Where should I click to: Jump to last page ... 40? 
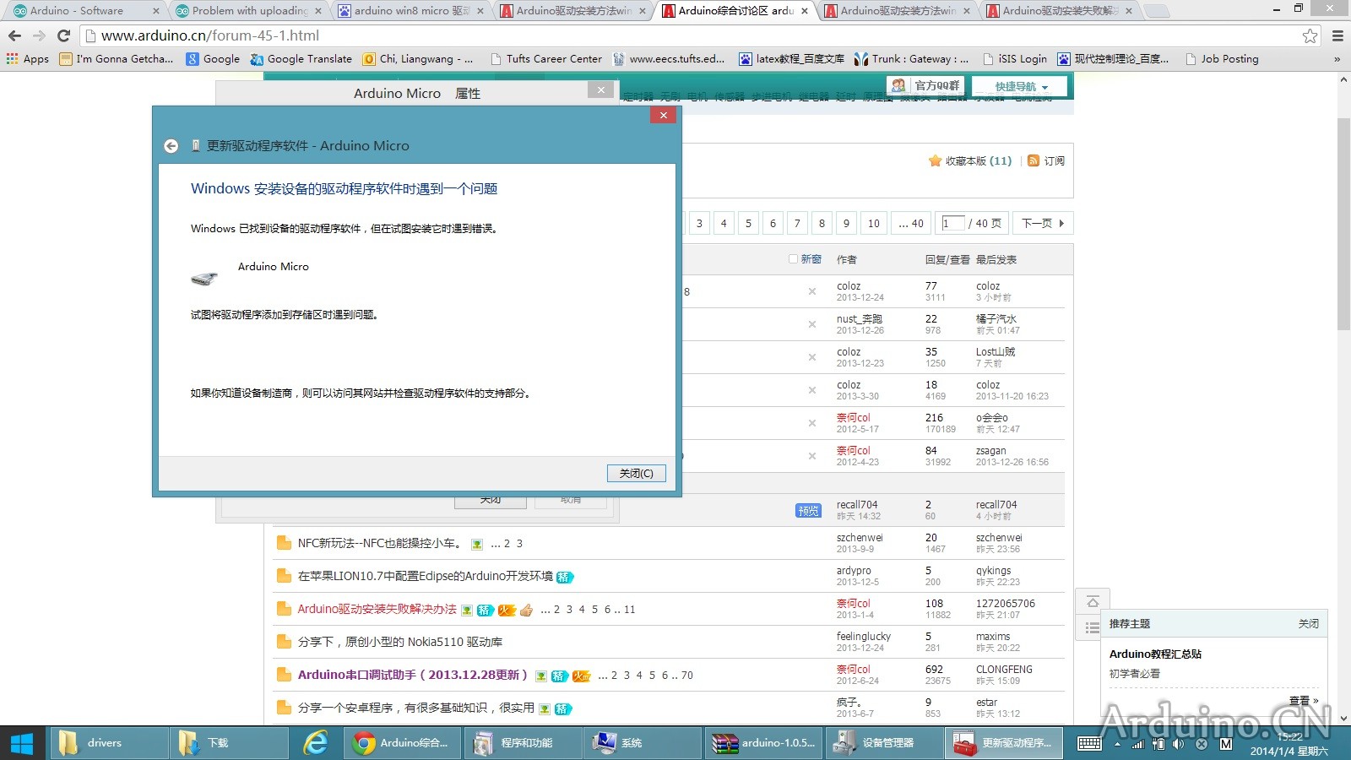tap(911, 223)
